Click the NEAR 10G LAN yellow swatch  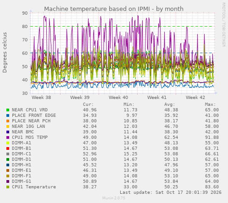8,126
